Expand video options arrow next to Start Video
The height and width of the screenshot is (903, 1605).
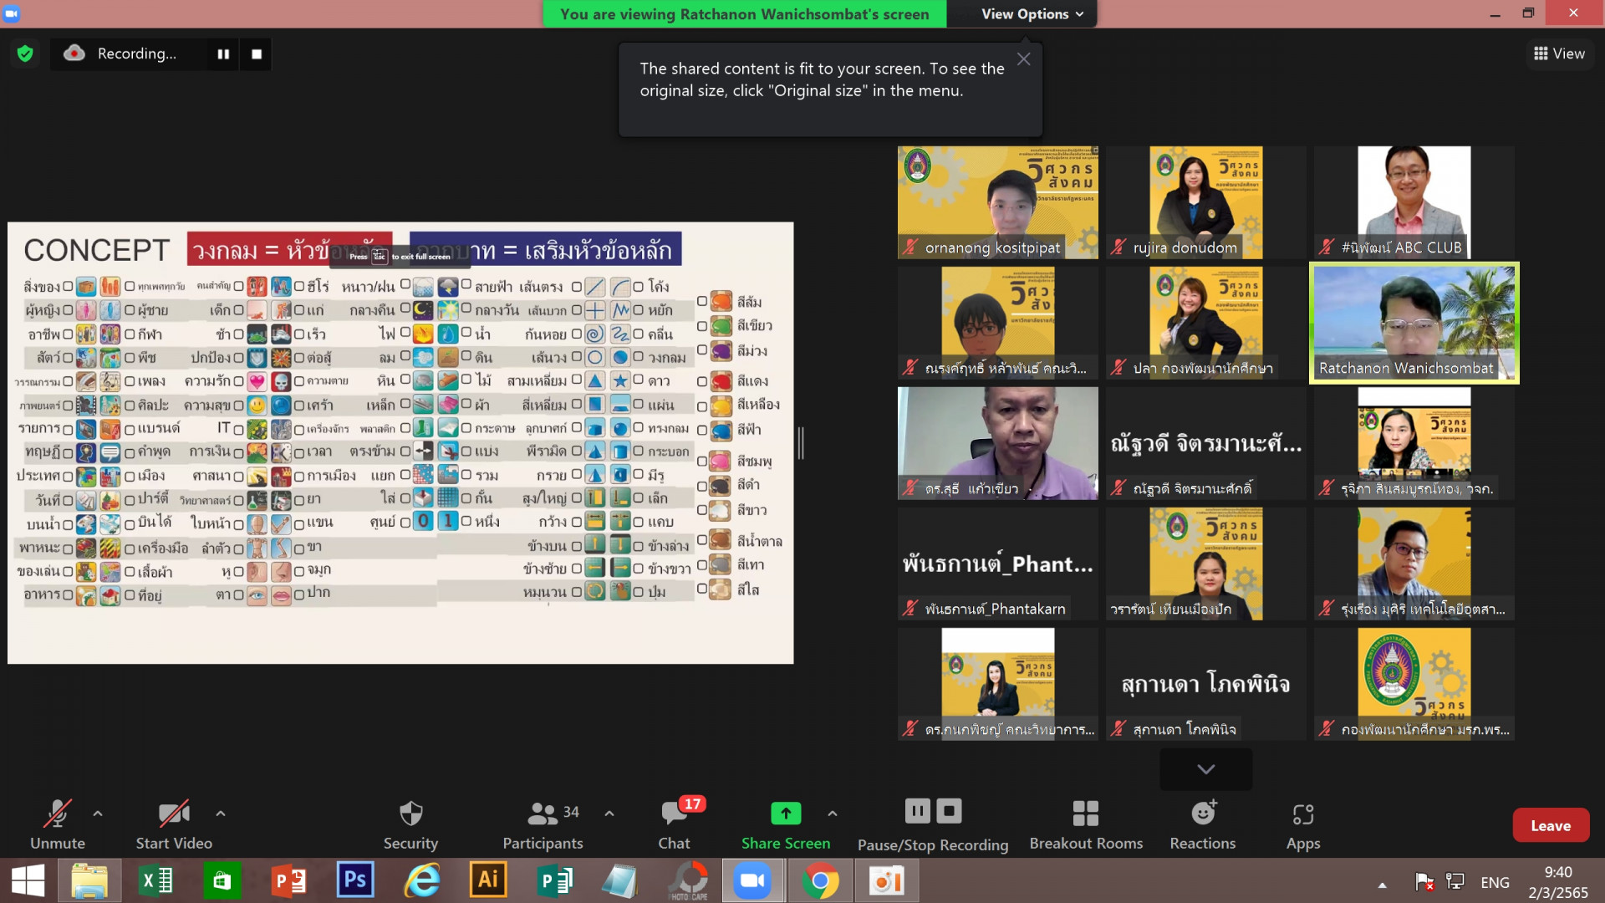coord(221,813)
